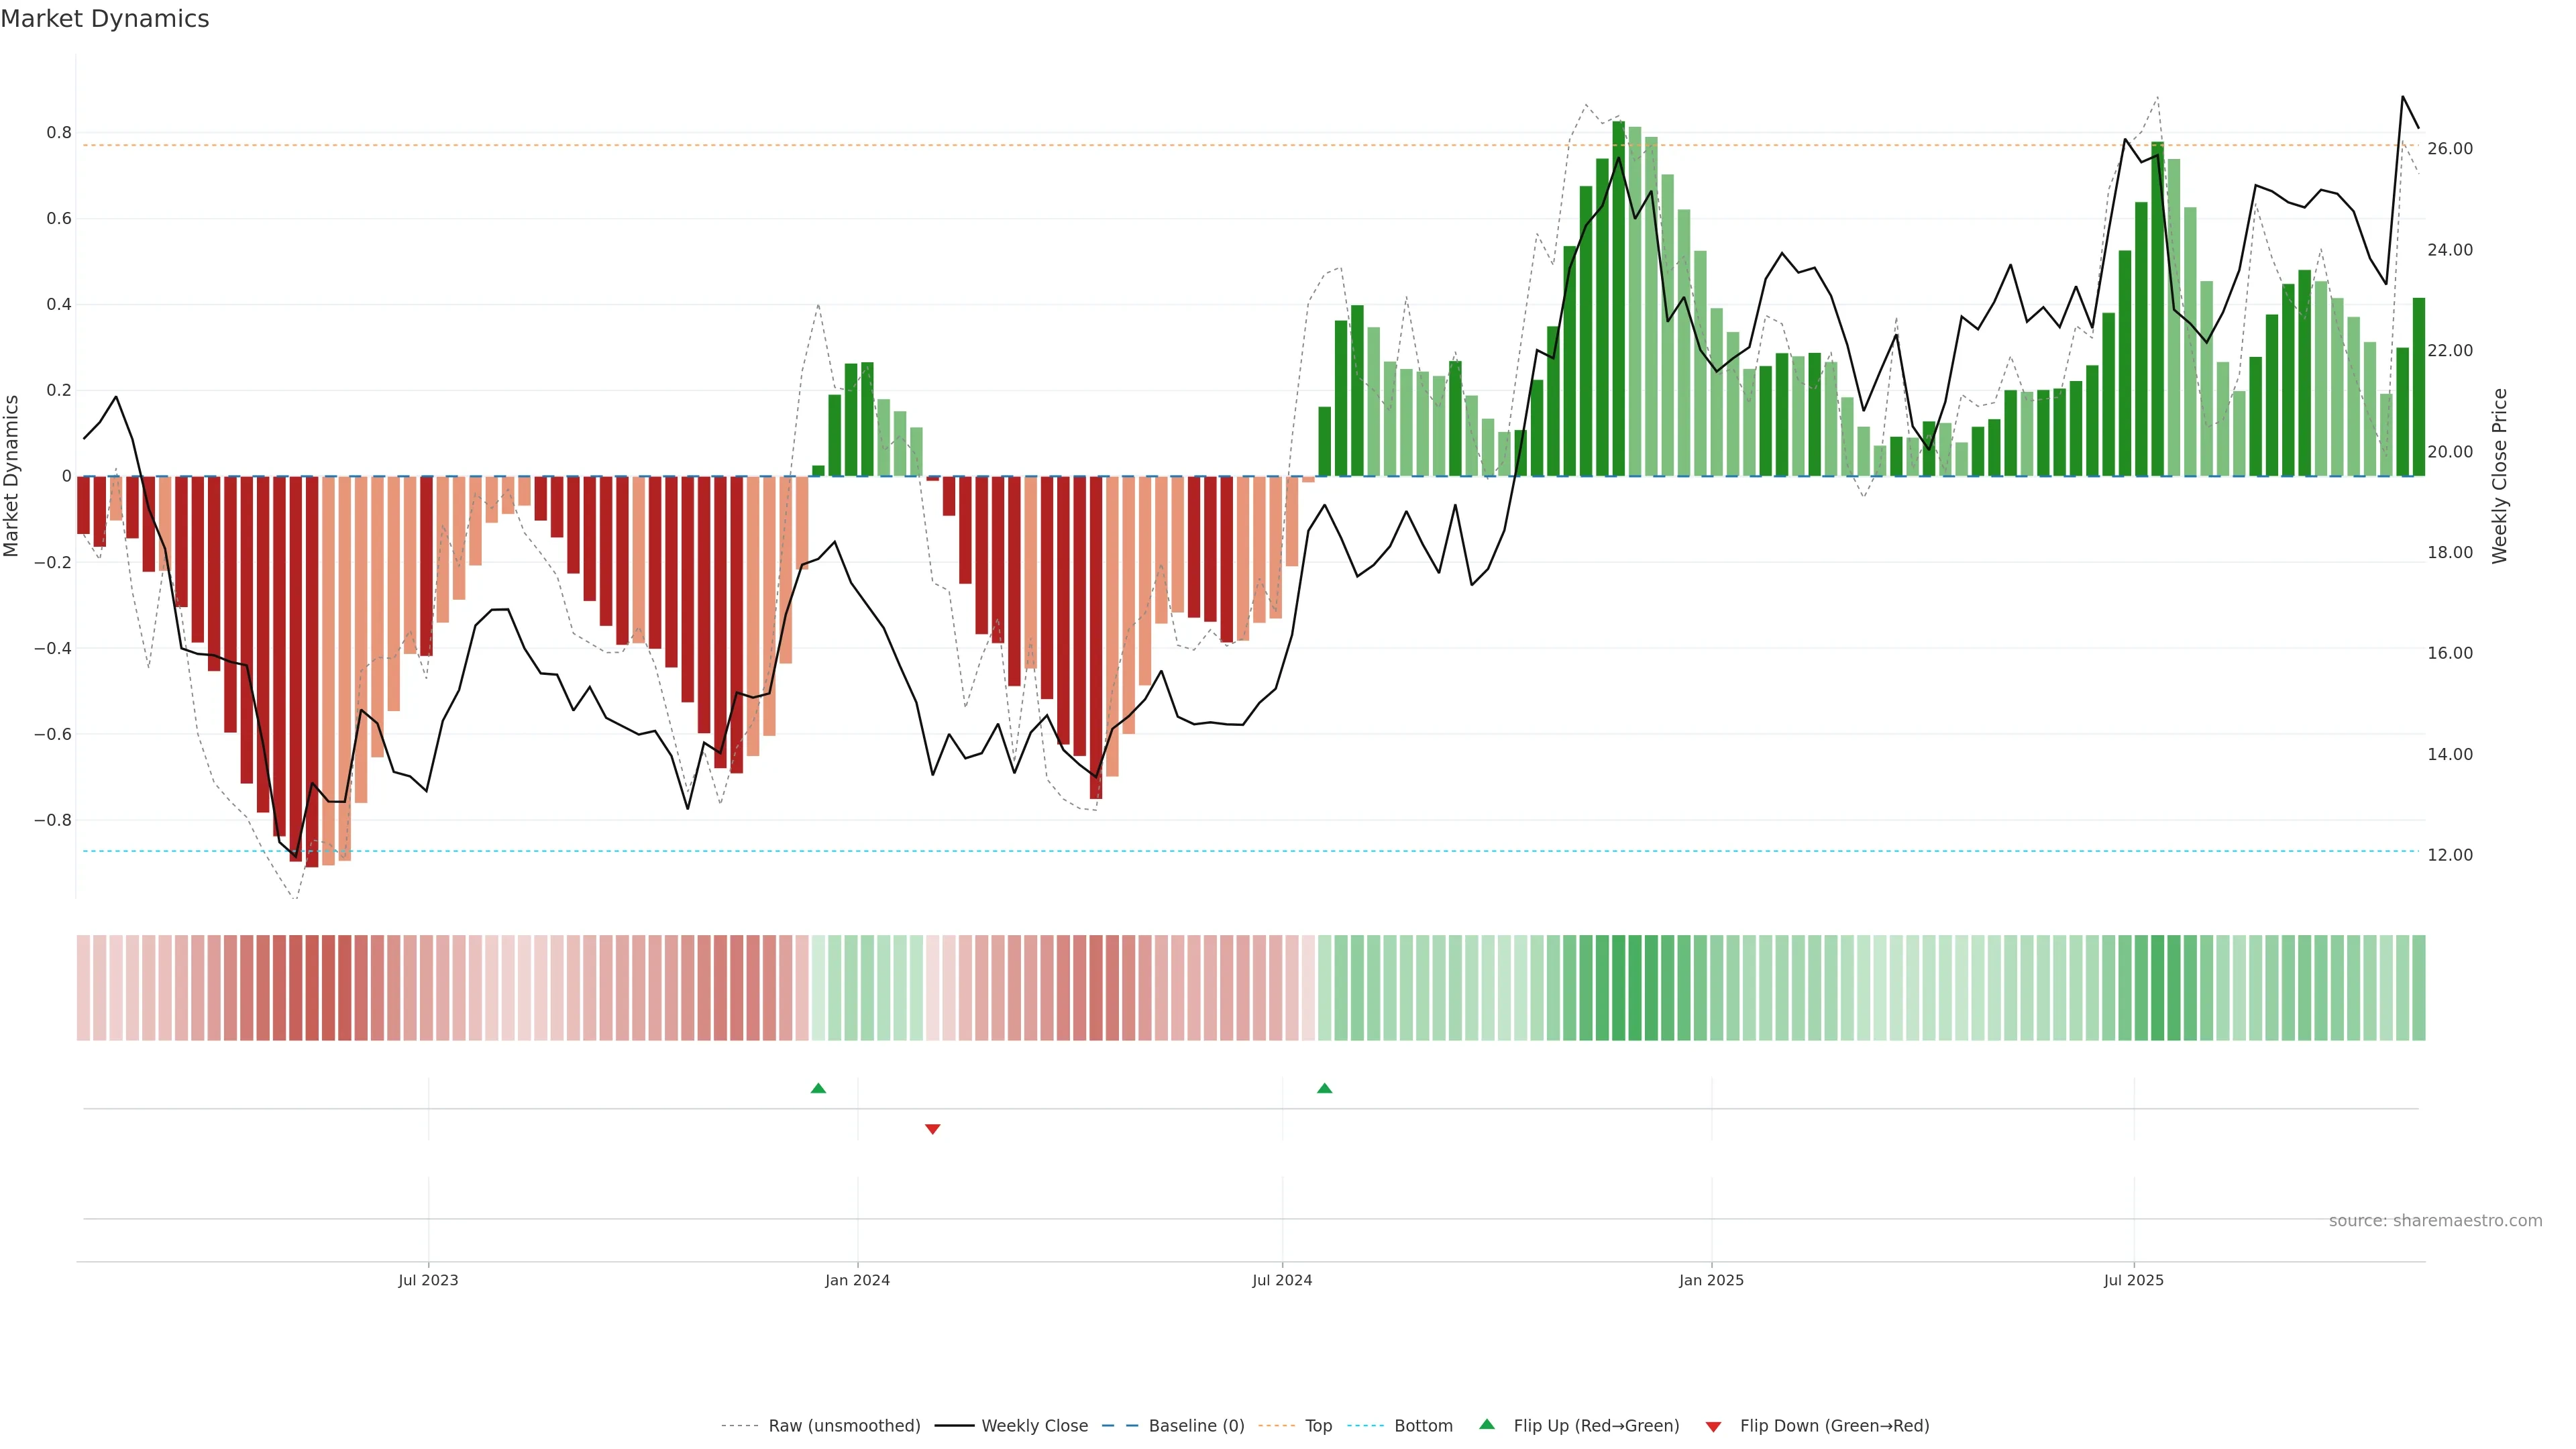This screenshot has width=2576, height=1449.
Task: Click green flip-up marker near Jan 2024
Action: pyautogui.click(x=818, y=1088)
